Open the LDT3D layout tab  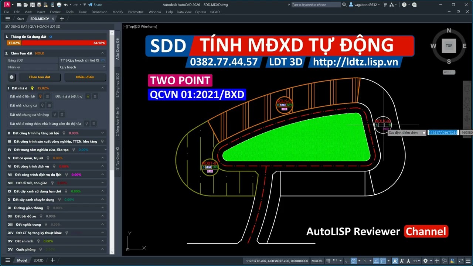click(x=38, y=260)
